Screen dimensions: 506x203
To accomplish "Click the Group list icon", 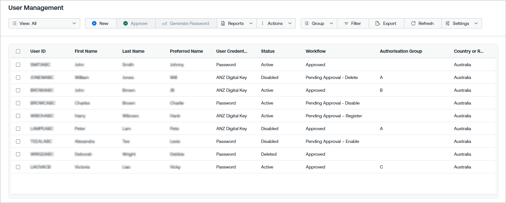I will (x=307, y=23).
